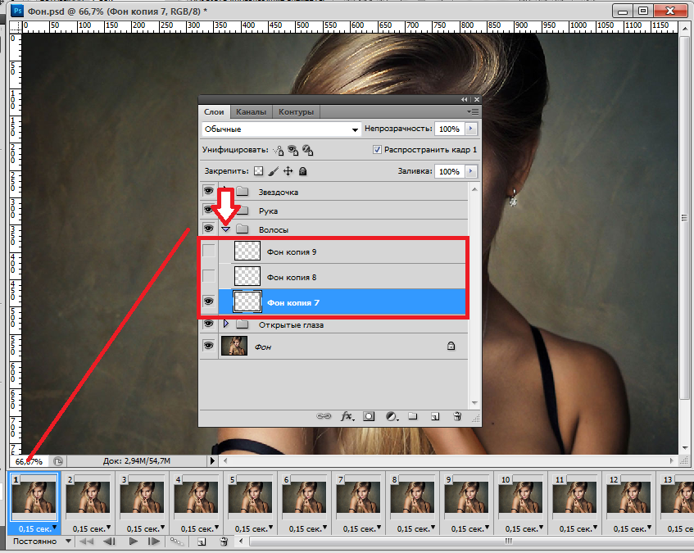The width and height of the screenshot is (694, 553).
Task: Click the Layers panel scroll down arrow
Action: click(474, 403)
